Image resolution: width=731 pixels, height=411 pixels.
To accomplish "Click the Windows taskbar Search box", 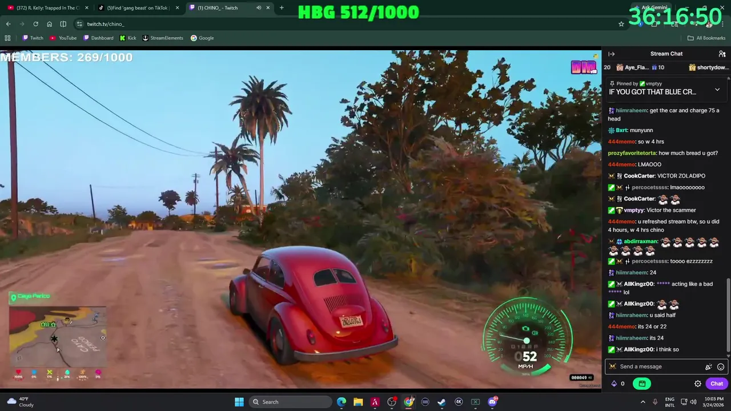I will coord(290,402).
